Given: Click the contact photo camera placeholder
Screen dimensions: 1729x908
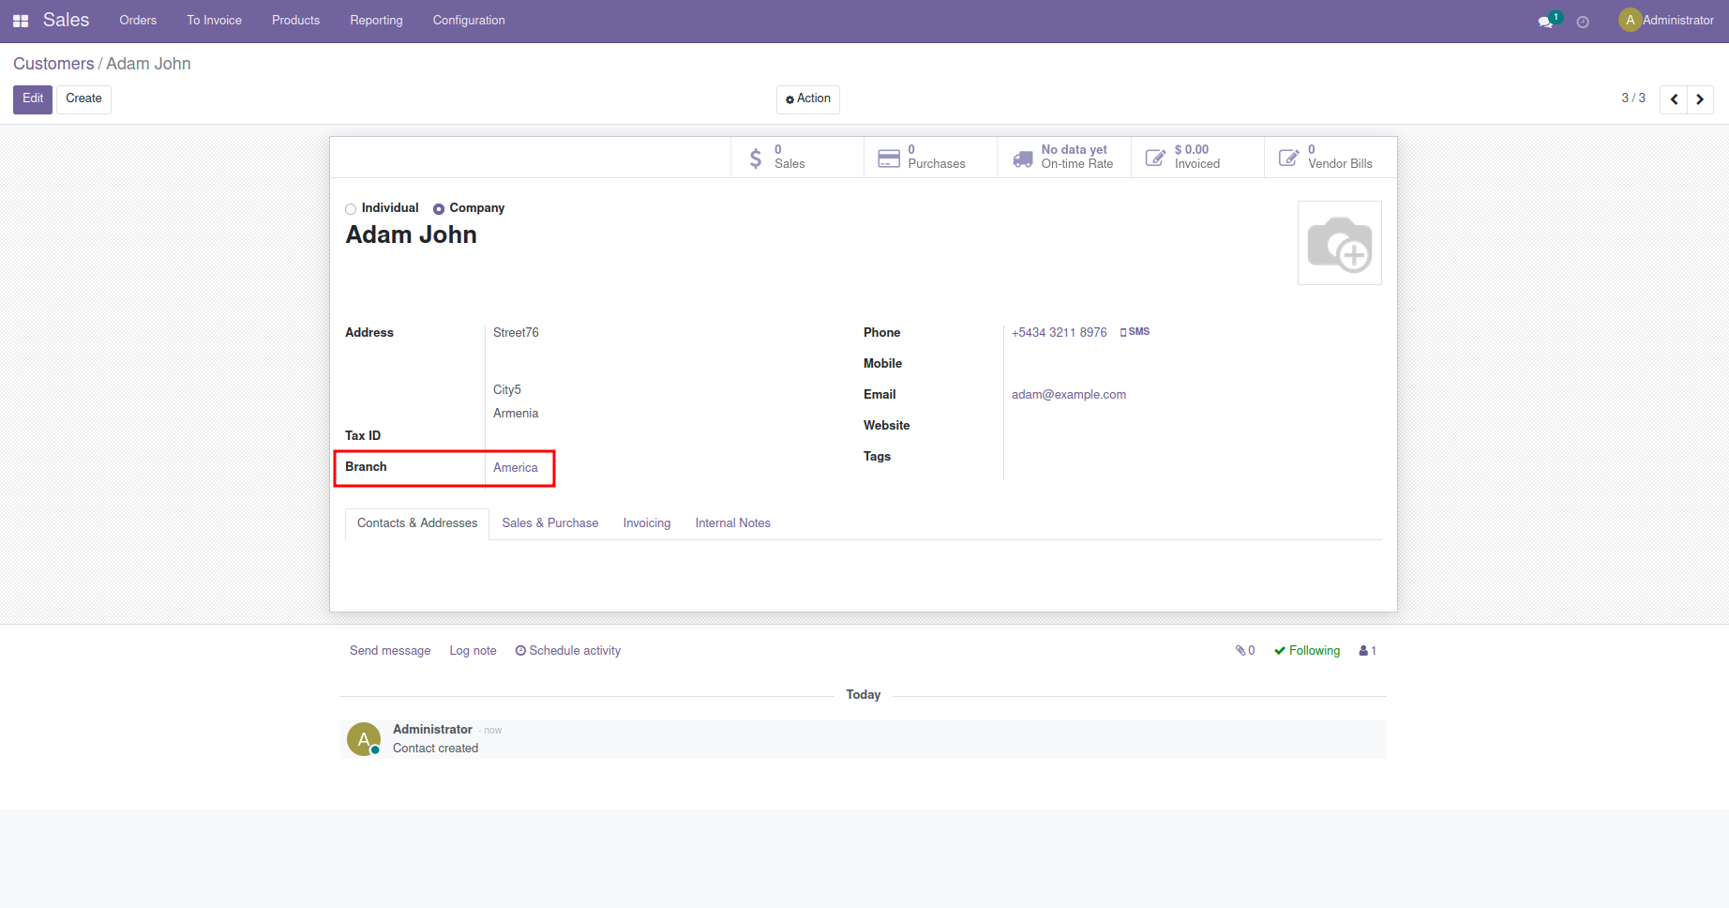Looking at the screenshot, I should point(1339,243).
